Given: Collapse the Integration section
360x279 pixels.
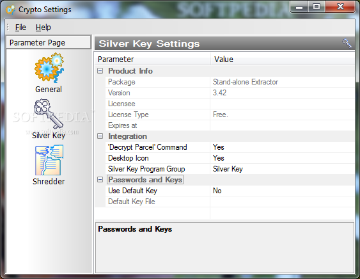Looking at the screenshot, I should click(100, 136).
